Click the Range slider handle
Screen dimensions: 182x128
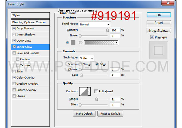click(96, 99)
